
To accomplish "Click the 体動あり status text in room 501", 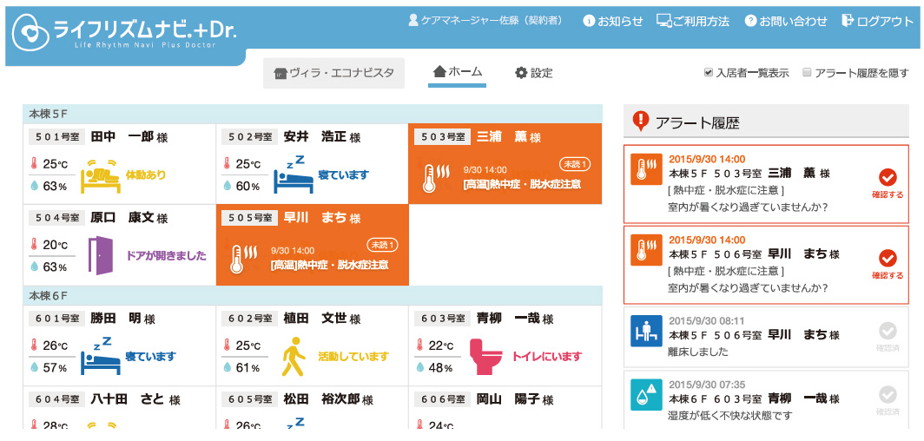I will (x=146, y=174).
